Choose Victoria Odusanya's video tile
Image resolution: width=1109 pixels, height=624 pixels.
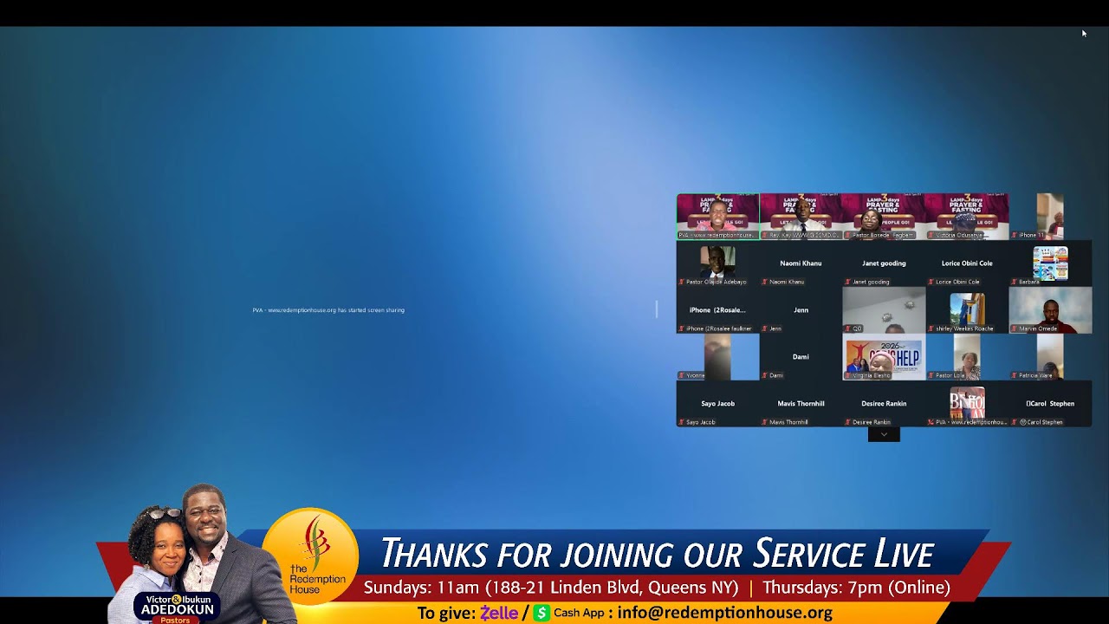967,217
